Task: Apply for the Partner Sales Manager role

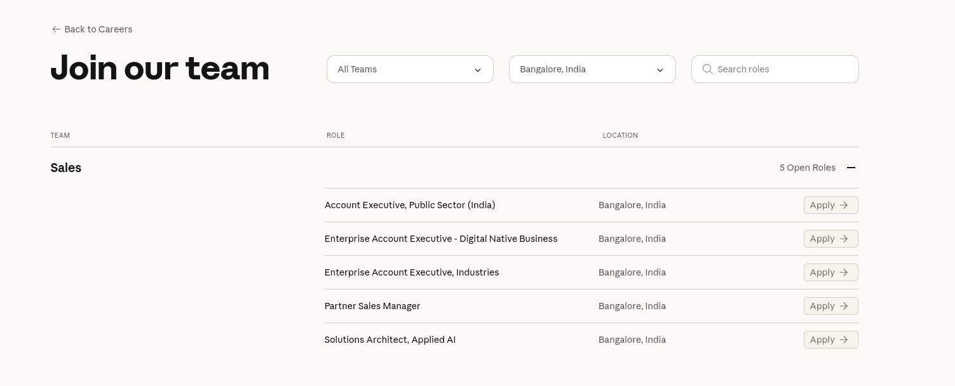Action: pos(830,306)
